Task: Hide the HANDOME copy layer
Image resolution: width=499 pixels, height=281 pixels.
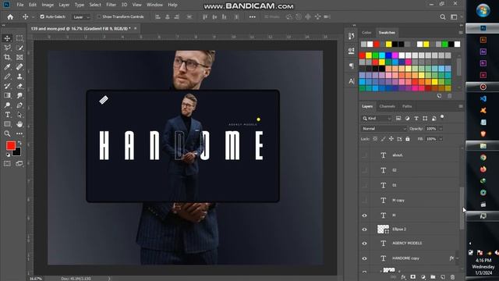Action: [x=365, y=258]
